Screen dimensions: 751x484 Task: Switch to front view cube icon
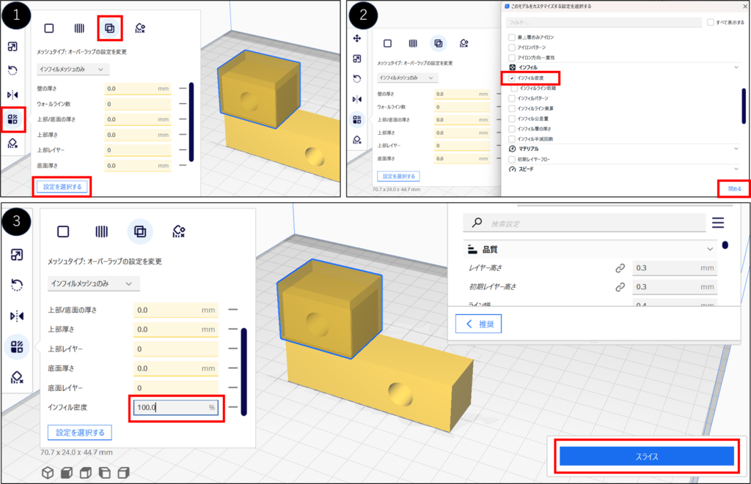[x=67, y=472]
